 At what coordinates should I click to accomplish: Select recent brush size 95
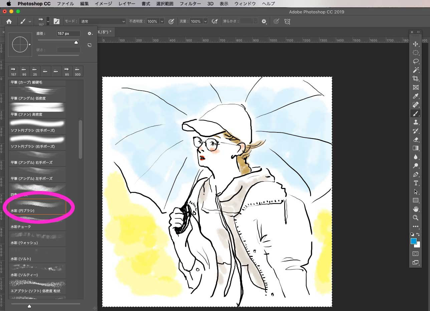click(24, 71)
